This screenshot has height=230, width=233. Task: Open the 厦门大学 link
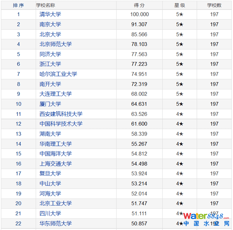(50, 104)
